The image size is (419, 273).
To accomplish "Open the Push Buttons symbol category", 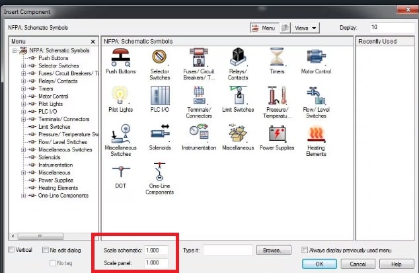I will pos(120,58).
